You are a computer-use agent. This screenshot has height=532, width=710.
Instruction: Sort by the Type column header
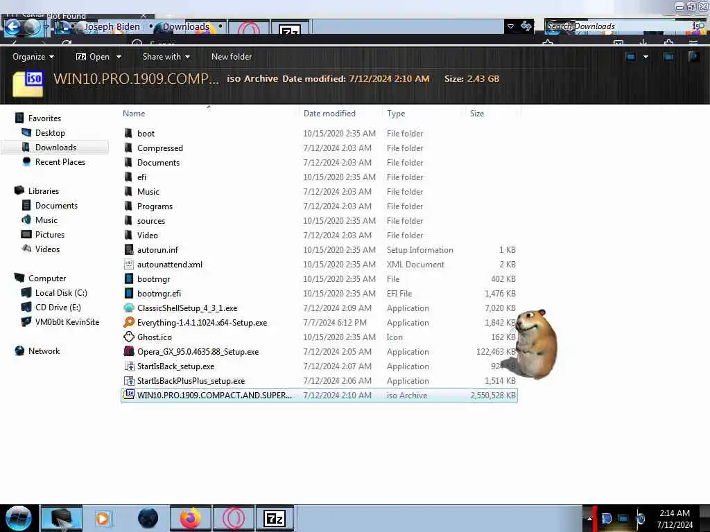396,114
